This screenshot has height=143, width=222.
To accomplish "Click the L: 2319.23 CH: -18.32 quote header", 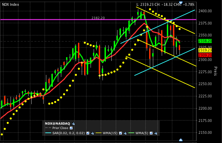I will (165, 4).
